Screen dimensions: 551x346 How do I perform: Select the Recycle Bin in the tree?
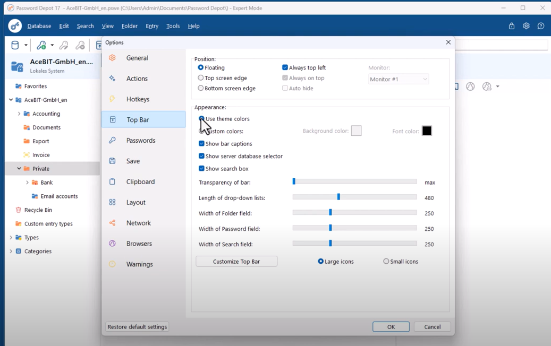coord(38,210)
